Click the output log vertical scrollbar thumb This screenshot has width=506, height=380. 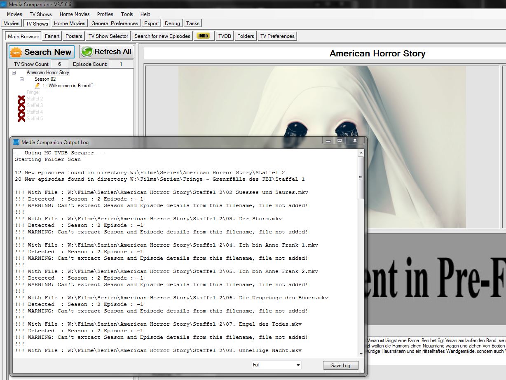[x=361, y=178]
